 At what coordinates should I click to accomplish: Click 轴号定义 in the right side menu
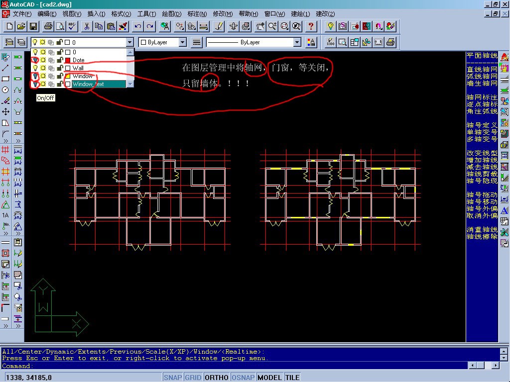482,125
